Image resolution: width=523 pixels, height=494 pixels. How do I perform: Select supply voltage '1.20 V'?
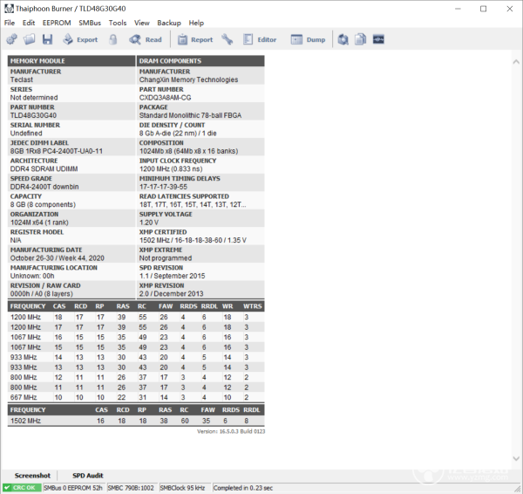click(149, 223)
